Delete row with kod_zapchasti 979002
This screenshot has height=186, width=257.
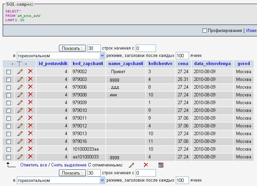click(x=30, y=71)
